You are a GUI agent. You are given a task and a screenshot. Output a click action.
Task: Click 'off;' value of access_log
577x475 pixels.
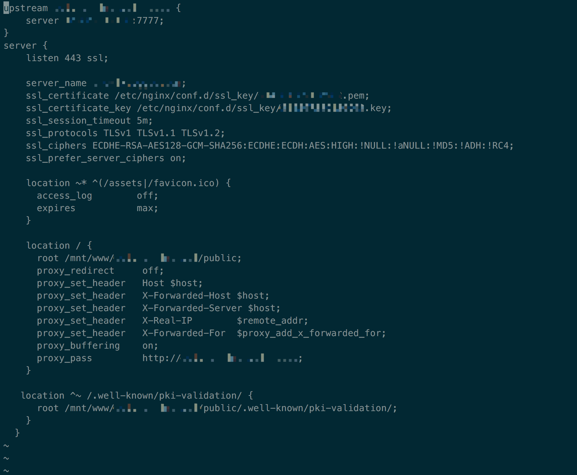pos(147,195)
